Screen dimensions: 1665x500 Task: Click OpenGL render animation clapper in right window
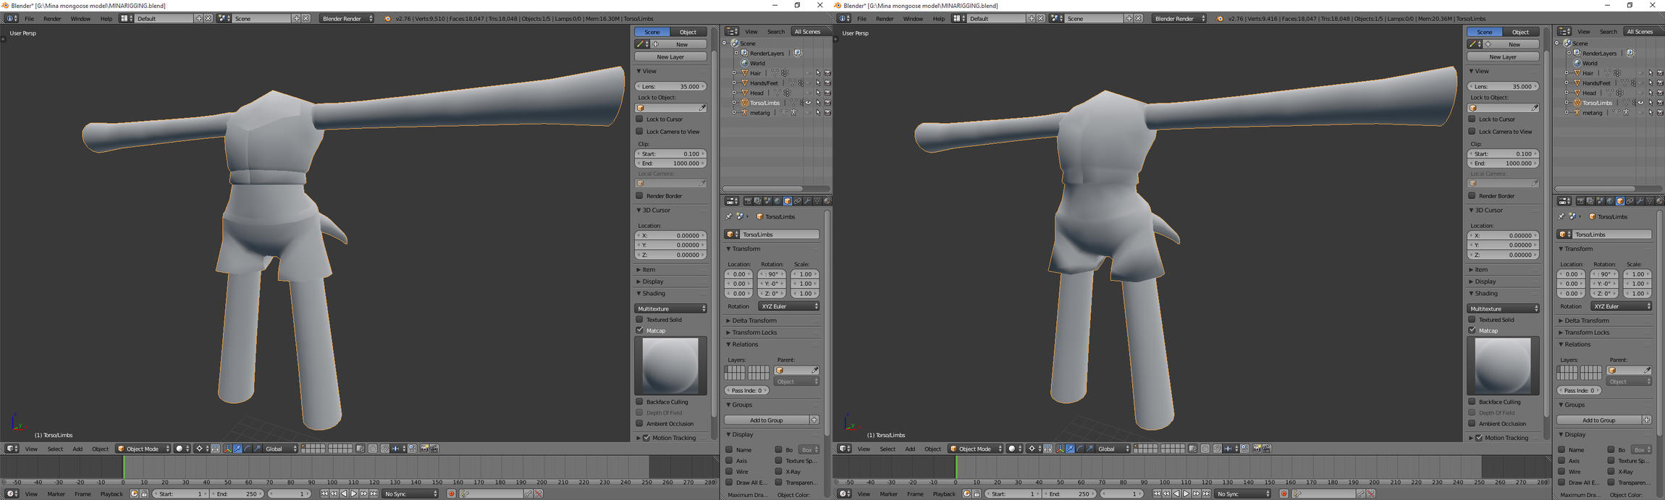1267,449
